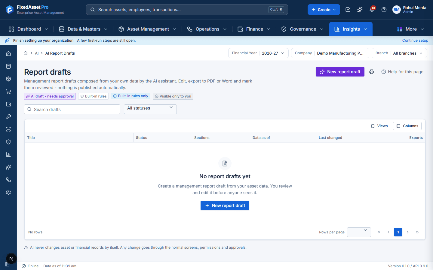This screenshot has height=270, width=433.
Task: Open the Company selector
Action: (x=330, y=53)
